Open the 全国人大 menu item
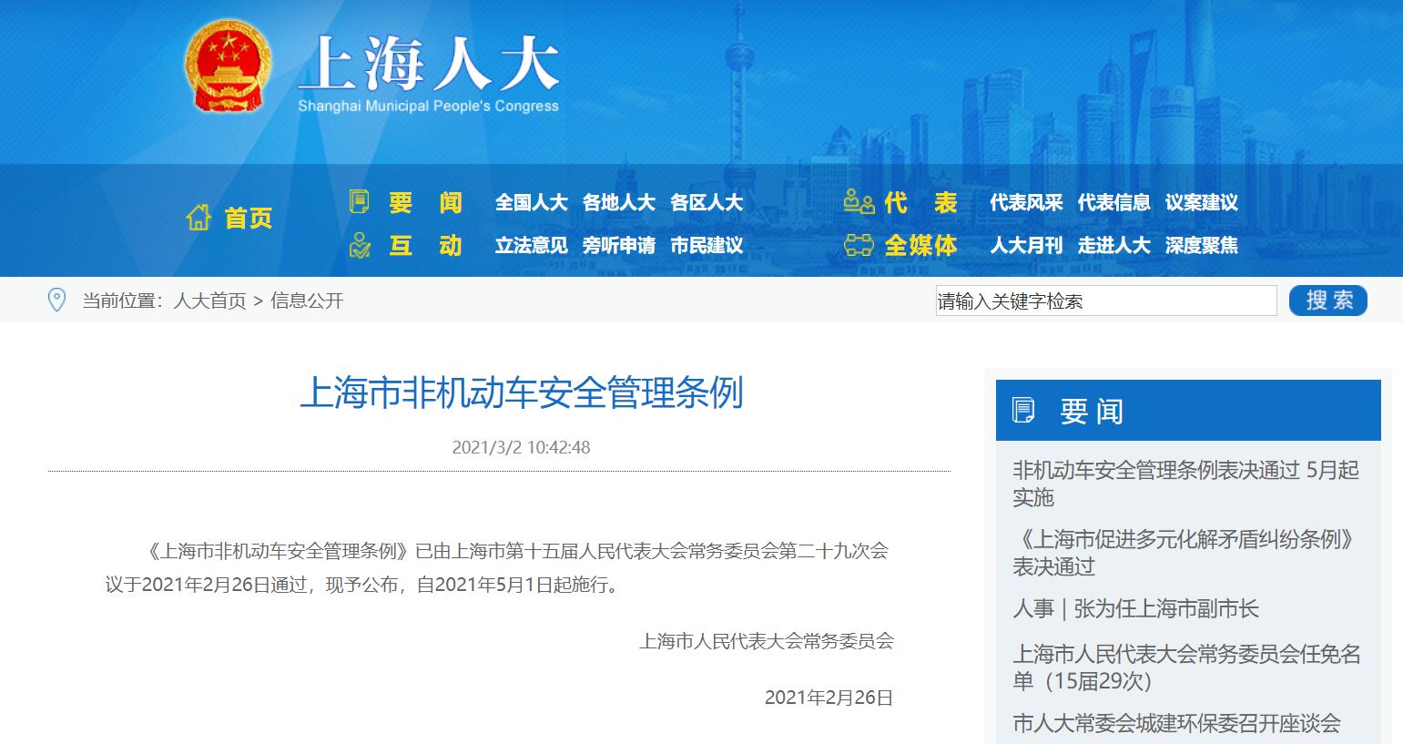 pos(531,203)
